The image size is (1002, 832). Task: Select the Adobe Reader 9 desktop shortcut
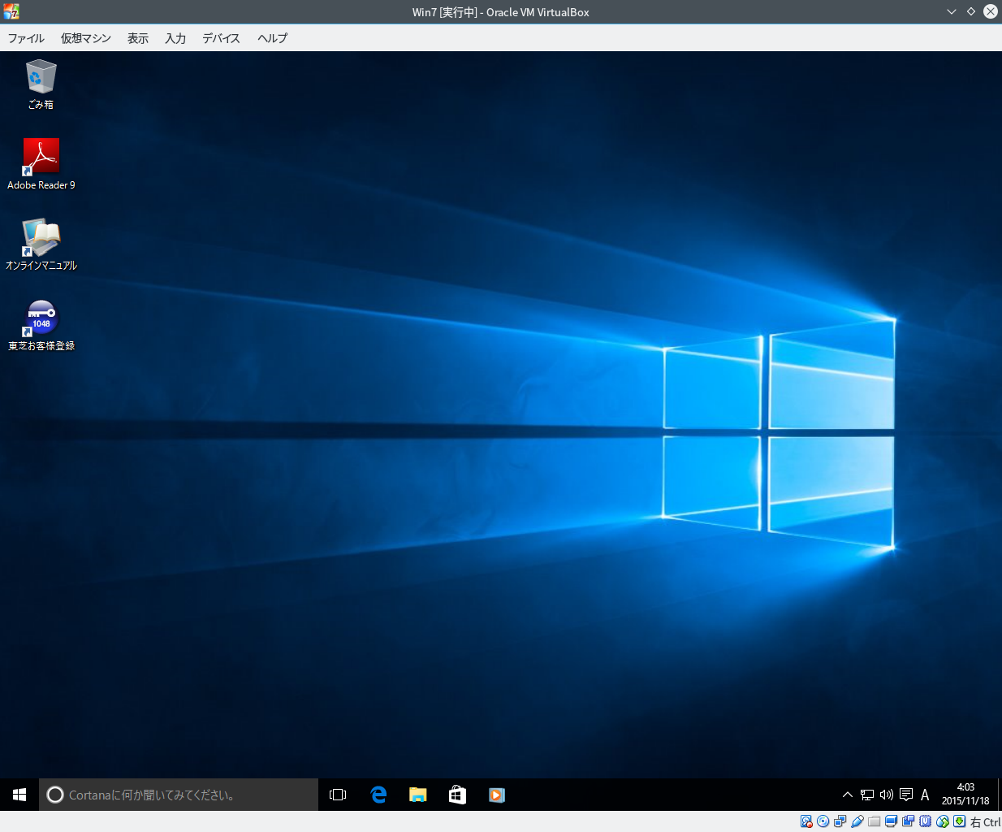[41, 164]
